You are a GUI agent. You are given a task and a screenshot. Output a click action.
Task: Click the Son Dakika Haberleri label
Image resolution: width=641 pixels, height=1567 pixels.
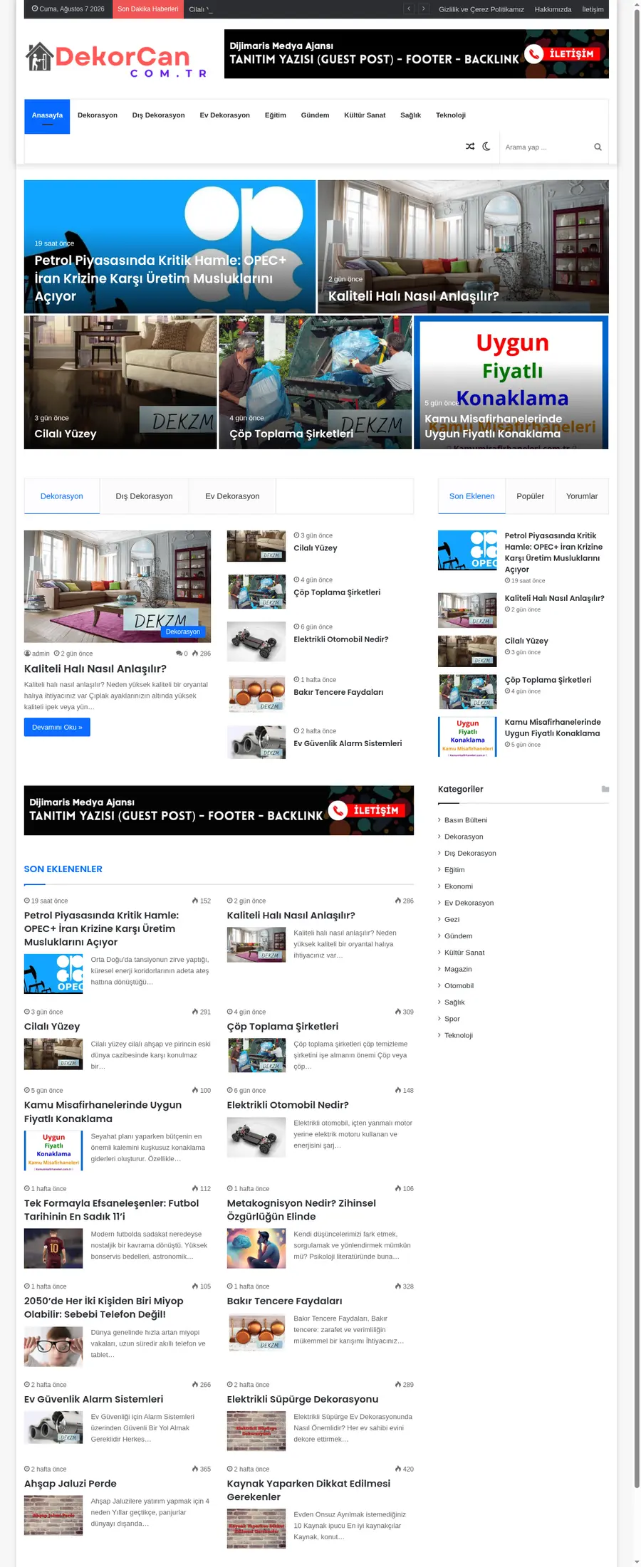pos(148,9)
